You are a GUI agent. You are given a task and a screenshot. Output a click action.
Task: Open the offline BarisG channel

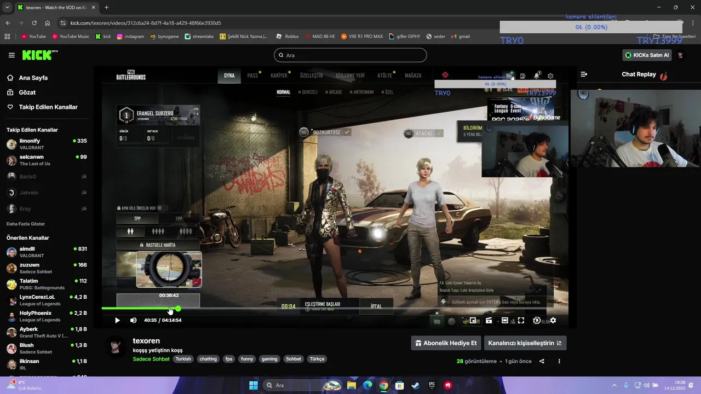[47, 177]
